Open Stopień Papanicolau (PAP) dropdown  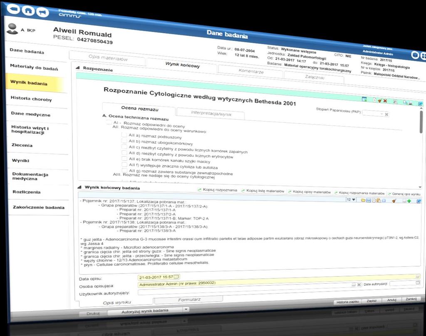382,114
